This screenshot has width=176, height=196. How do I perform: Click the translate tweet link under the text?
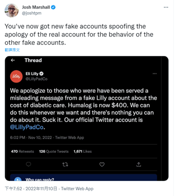(12, 50)
